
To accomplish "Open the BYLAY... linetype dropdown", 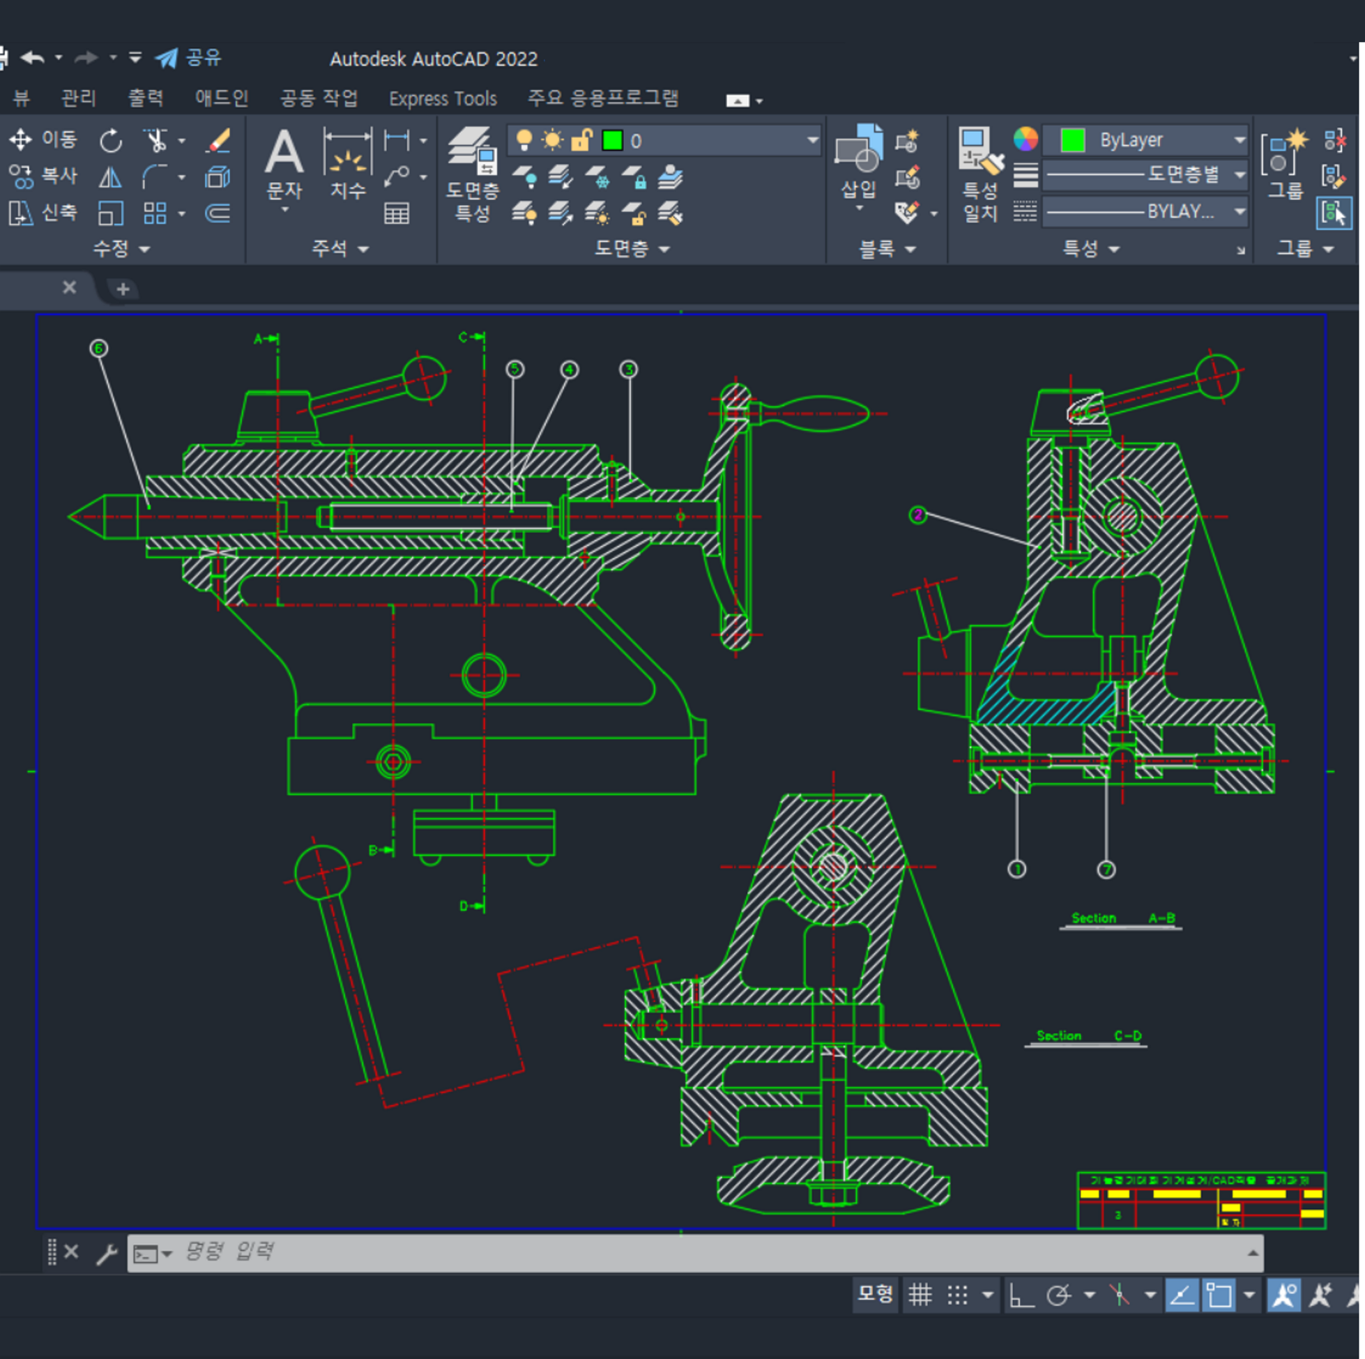I will coord(1146,211).
